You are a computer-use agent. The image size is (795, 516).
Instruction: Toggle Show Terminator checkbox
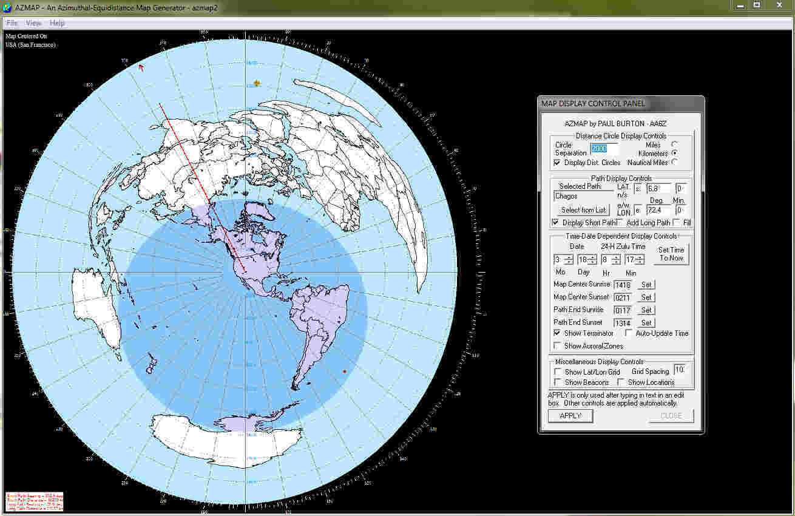[x=557, y=333]
